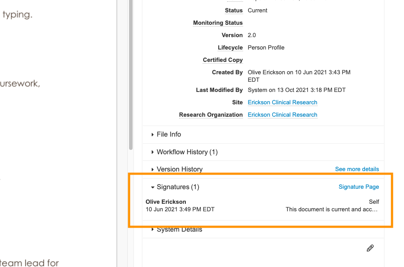Expand the File Info section
This screenshot has width=404, height=267.
click(169, 134)
